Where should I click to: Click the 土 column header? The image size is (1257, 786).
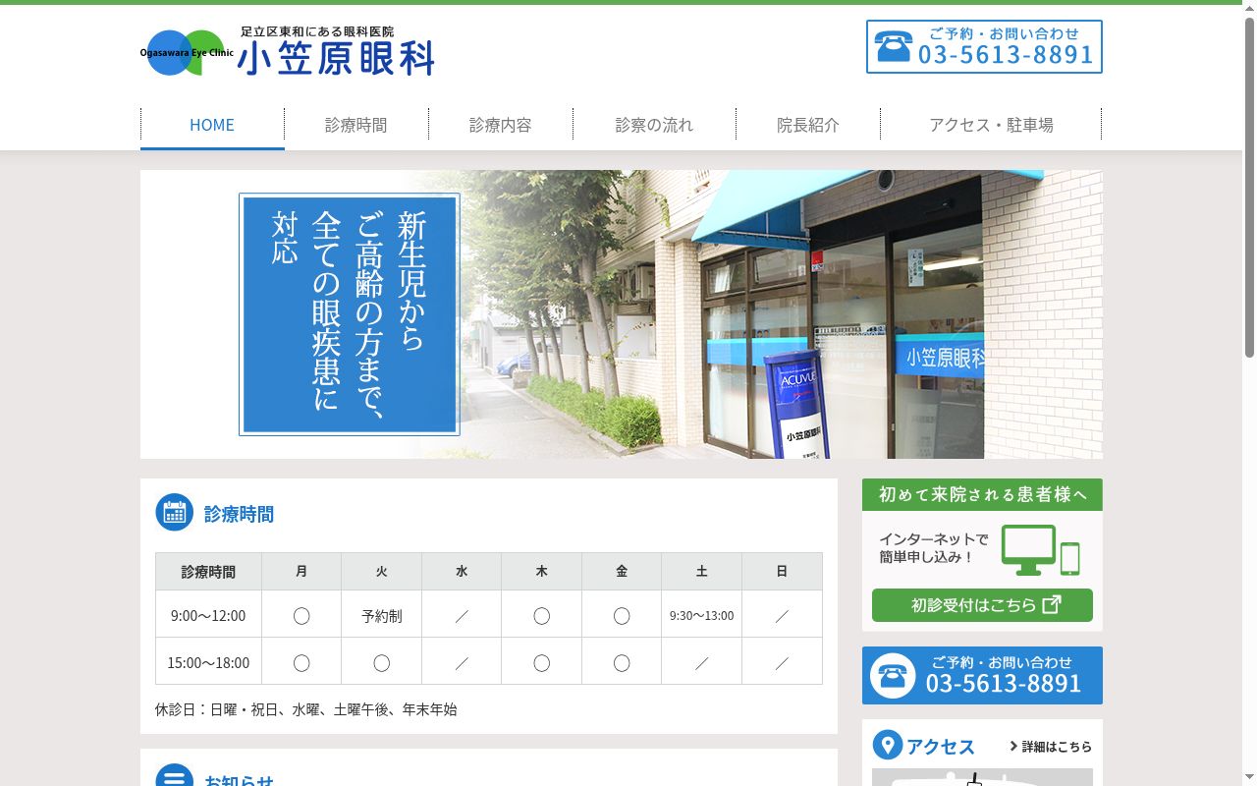coord(701,571)
